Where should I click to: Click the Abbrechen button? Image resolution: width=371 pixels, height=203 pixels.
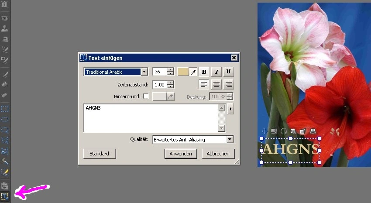218,154
